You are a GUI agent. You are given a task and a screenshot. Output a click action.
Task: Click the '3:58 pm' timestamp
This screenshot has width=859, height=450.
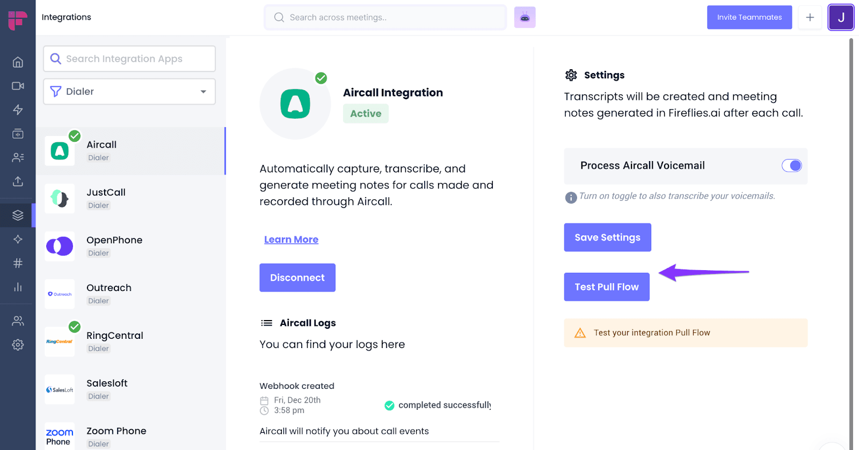(289, 410)
